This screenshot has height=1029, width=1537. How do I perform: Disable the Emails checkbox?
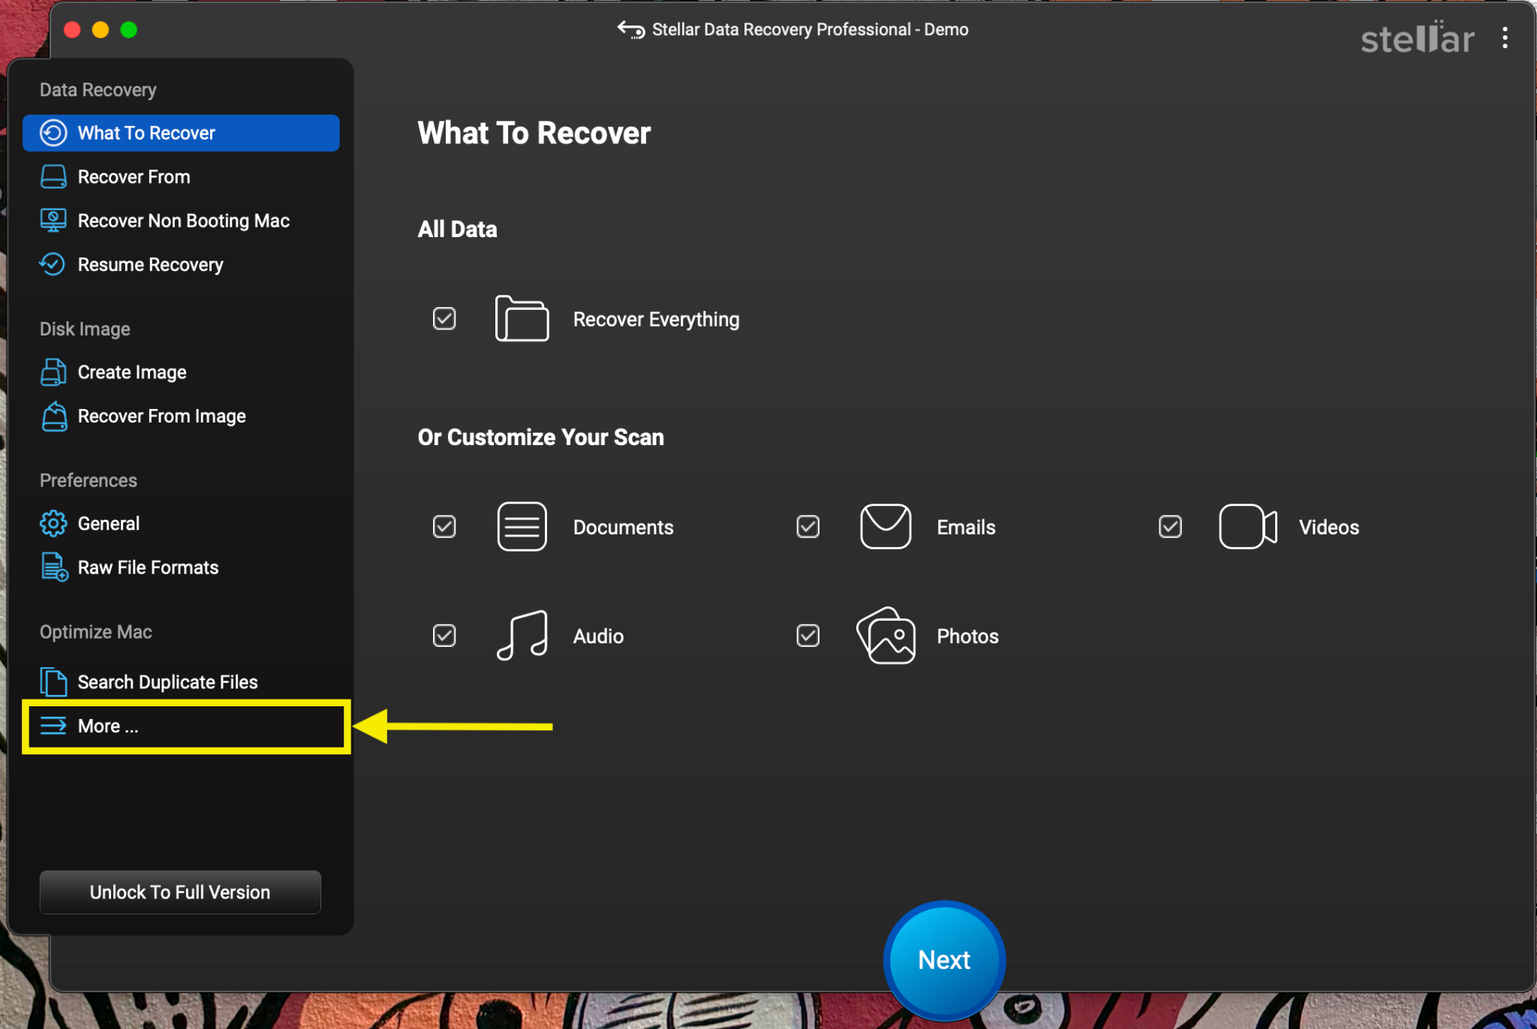pyautogui.click(x=808, y=526)
